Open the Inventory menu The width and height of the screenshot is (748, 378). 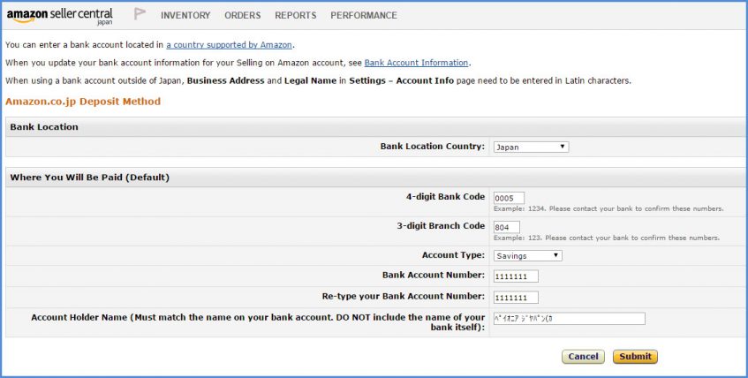185,15
